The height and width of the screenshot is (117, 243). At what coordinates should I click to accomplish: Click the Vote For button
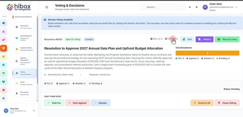click(x=54, y=103)
